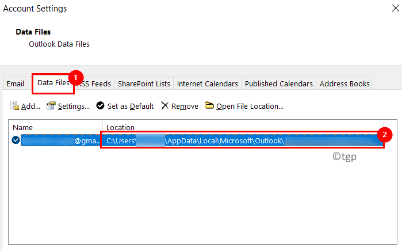
Task: Open the Address Books tab
Action: (344, 83)
